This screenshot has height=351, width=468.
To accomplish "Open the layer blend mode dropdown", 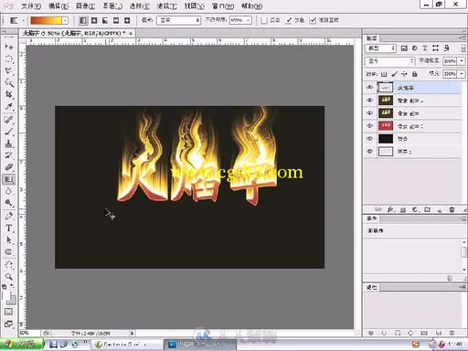I will (389, 61).
